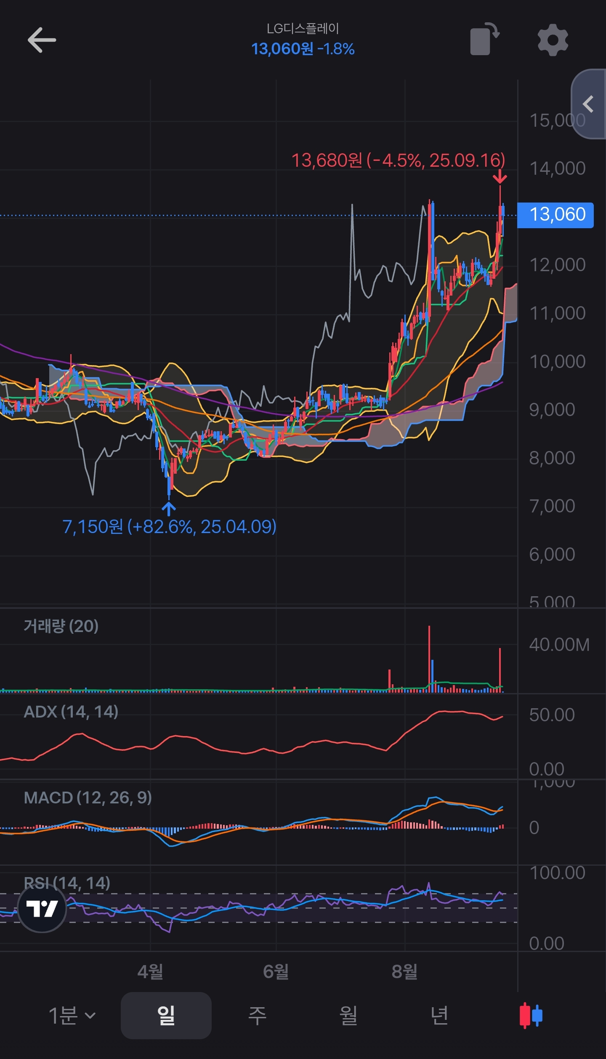Tap the high label 13,680원 (-4.5%, 25.09.16)
The image size is (606, 1059).
pos(398,160)
